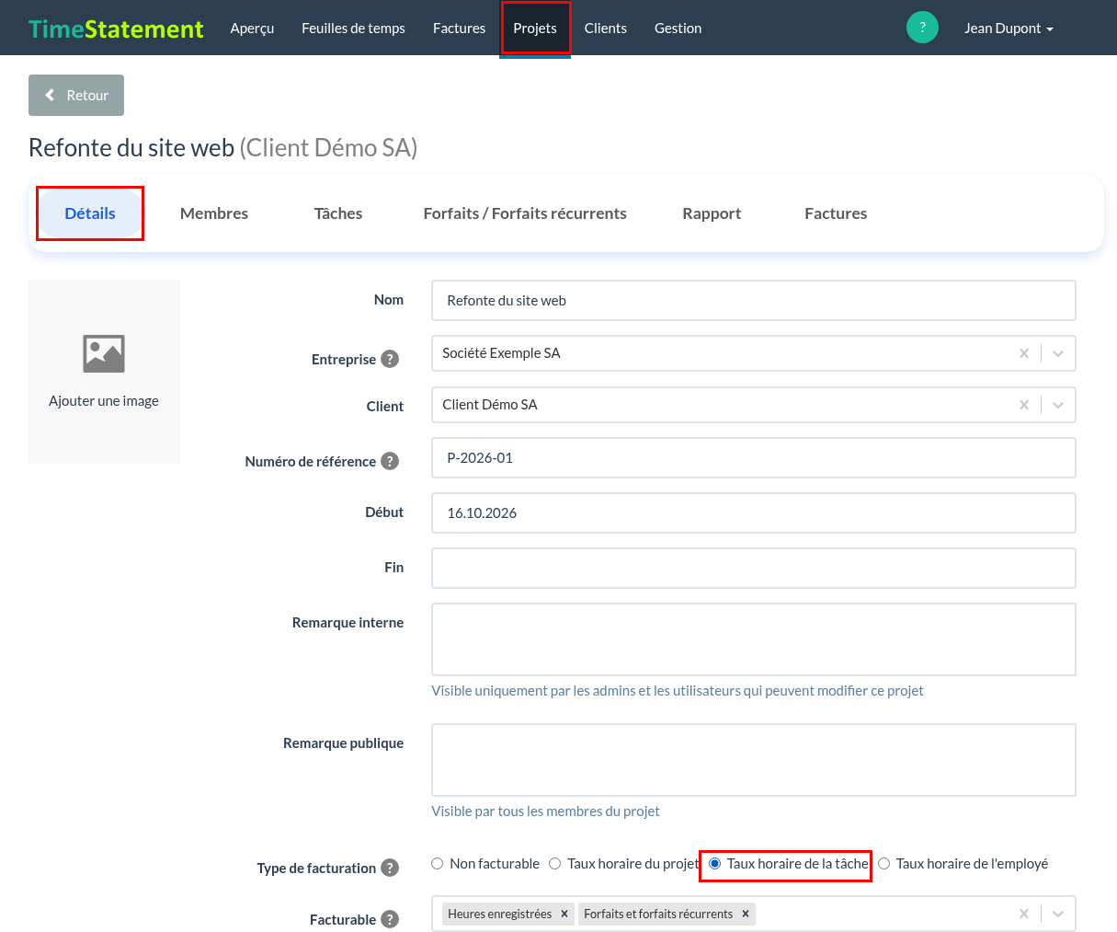Switch to the Membres tab
Image resolution: width=1117 pixels, height=932 pixels.
214,213
